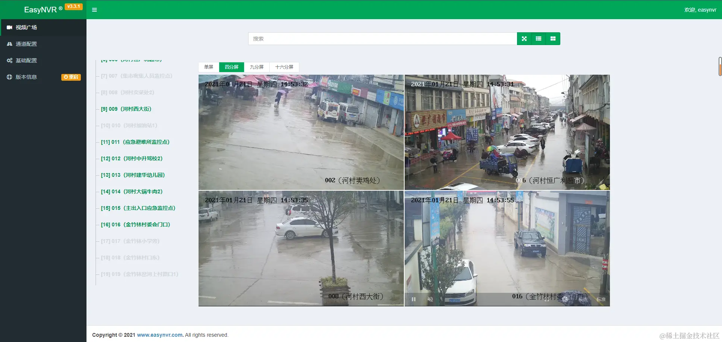Unmute the 016 video stream
The image size is (722, 342).
[x=430, y=299]
